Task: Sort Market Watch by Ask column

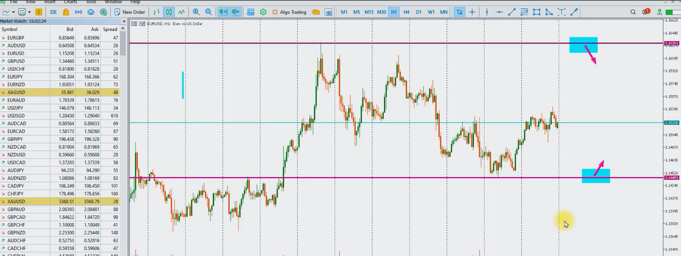Action: point(89,29)
